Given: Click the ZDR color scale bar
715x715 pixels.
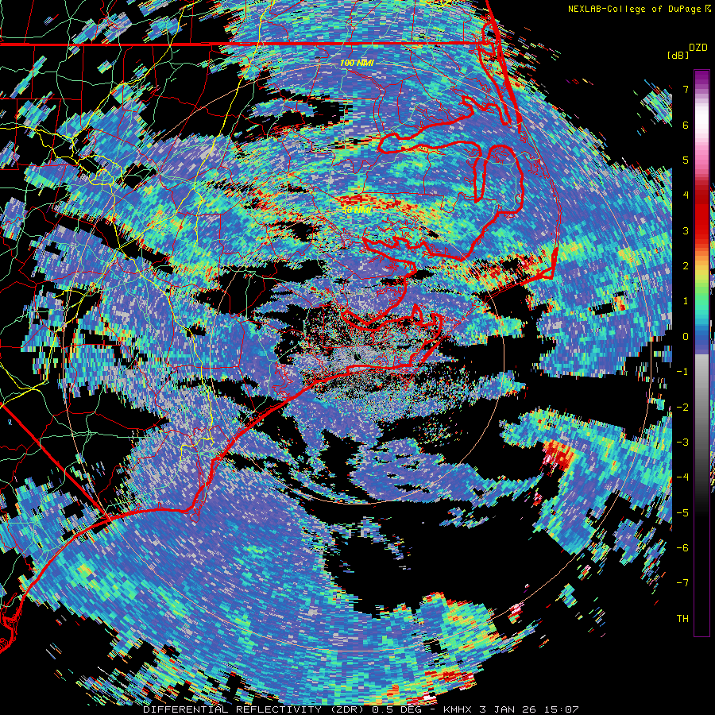Looking at the screenshot, I should click(x=701, y=353).
